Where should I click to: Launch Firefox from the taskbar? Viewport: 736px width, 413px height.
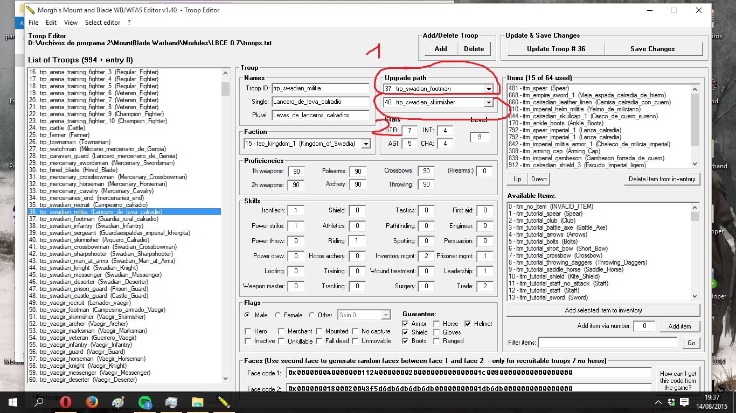point(92,402)
